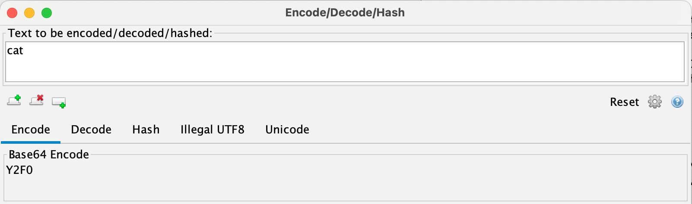Image resolution: width=692 pixels, height=204 pixels.
Task: Select the Encode tab
Action: tap(31, 130)
